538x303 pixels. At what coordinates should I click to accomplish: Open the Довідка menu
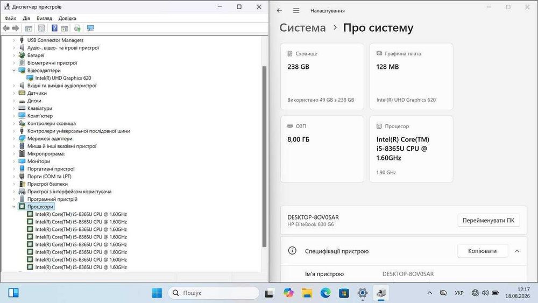67,18
